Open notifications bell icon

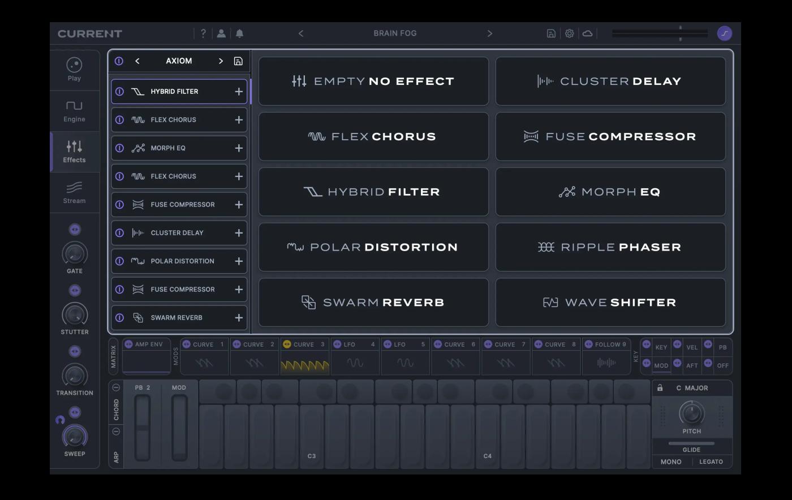pos(239,33)
